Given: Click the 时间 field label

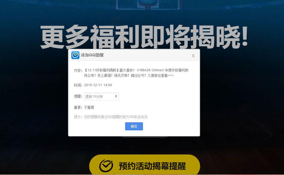Looking at the screenshot, I should [x=78, y=85].
